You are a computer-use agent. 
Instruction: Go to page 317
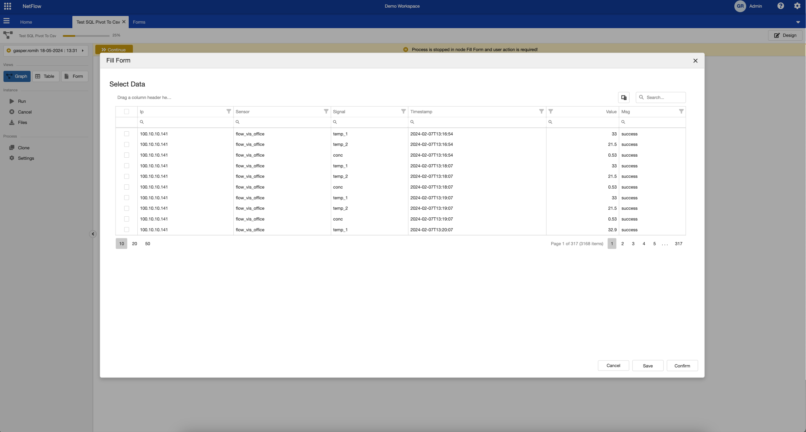tap(678, 244)
